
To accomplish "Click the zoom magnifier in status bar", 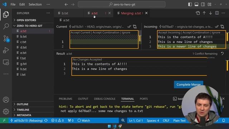I will coord(123,120).
